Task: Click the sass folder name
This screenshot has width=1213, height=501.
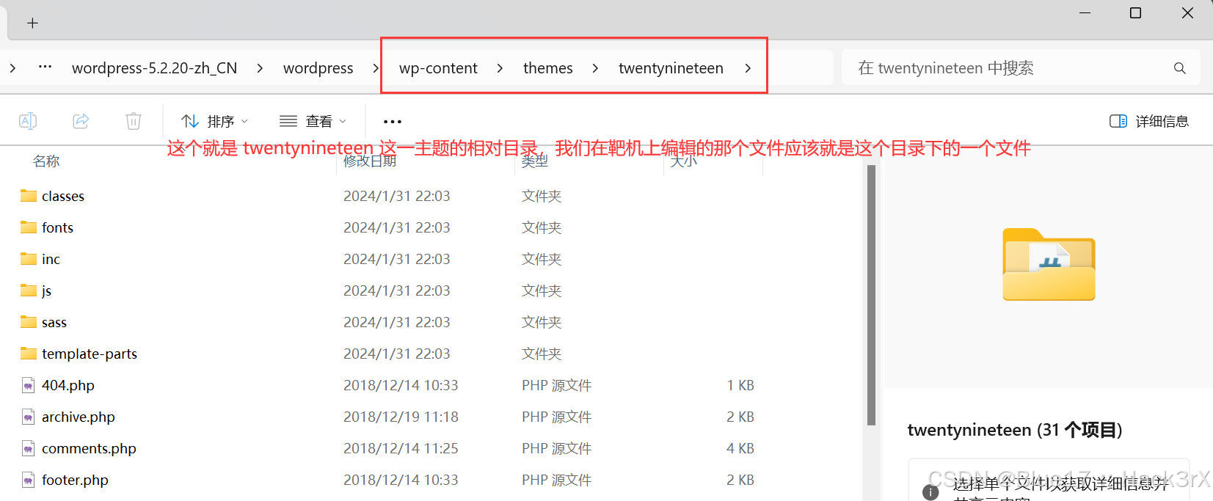Action: 54,322
